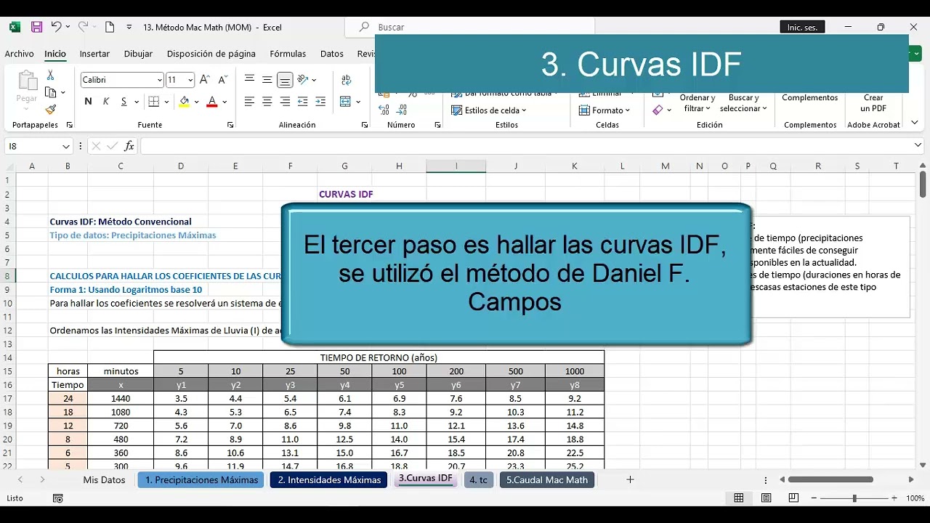Adjust the zoom slider
The height and width of the screenshot is (523, 930).
click(854, 498)
